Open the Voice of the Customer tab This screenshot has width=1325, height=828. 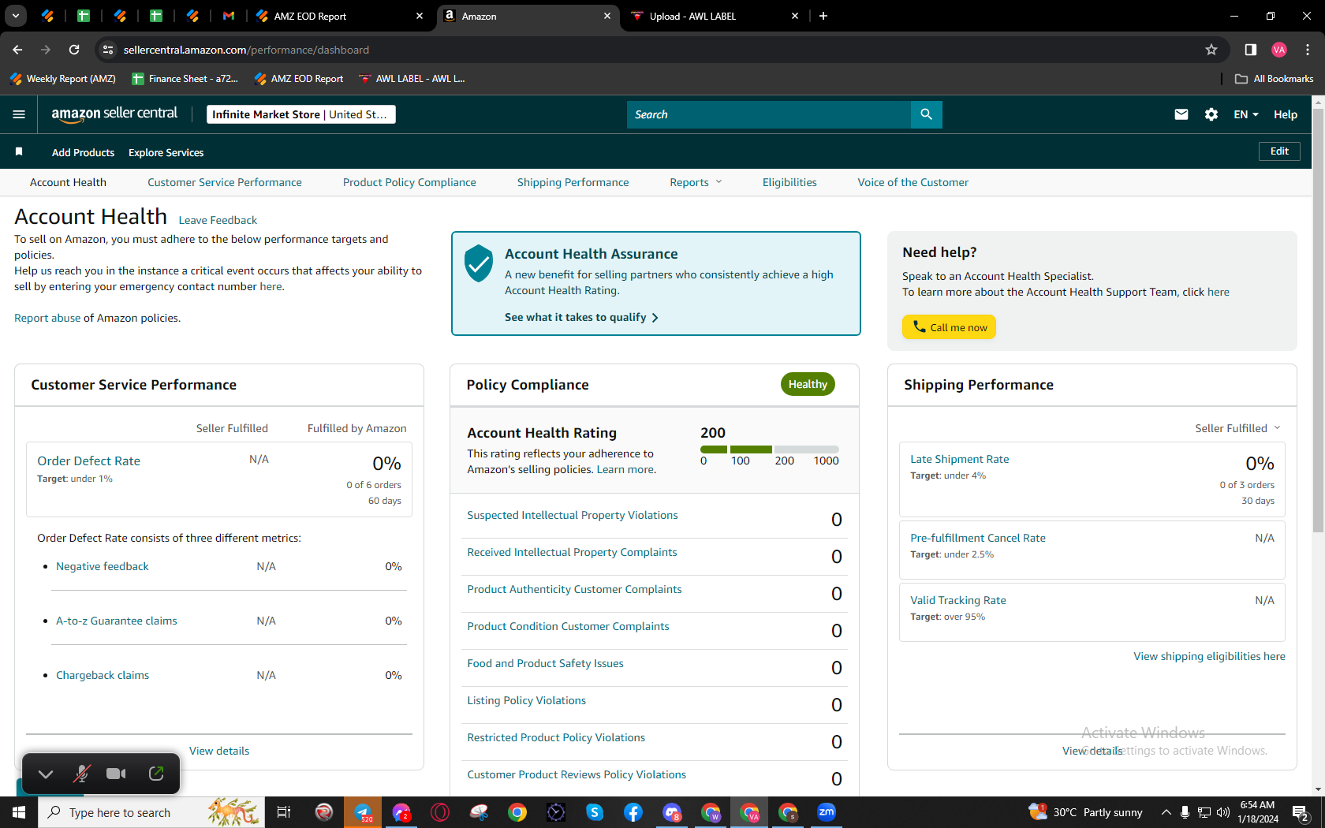[913, 182]
